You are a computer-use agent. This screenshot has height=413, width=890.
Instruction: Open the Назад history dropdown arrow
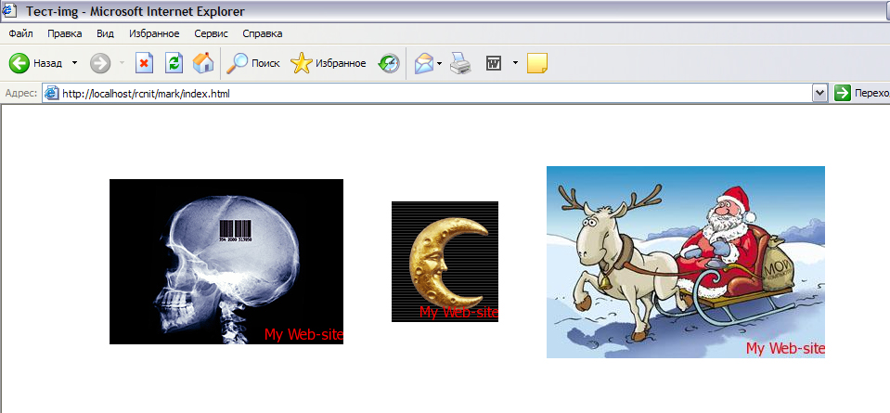coord(74,63)
